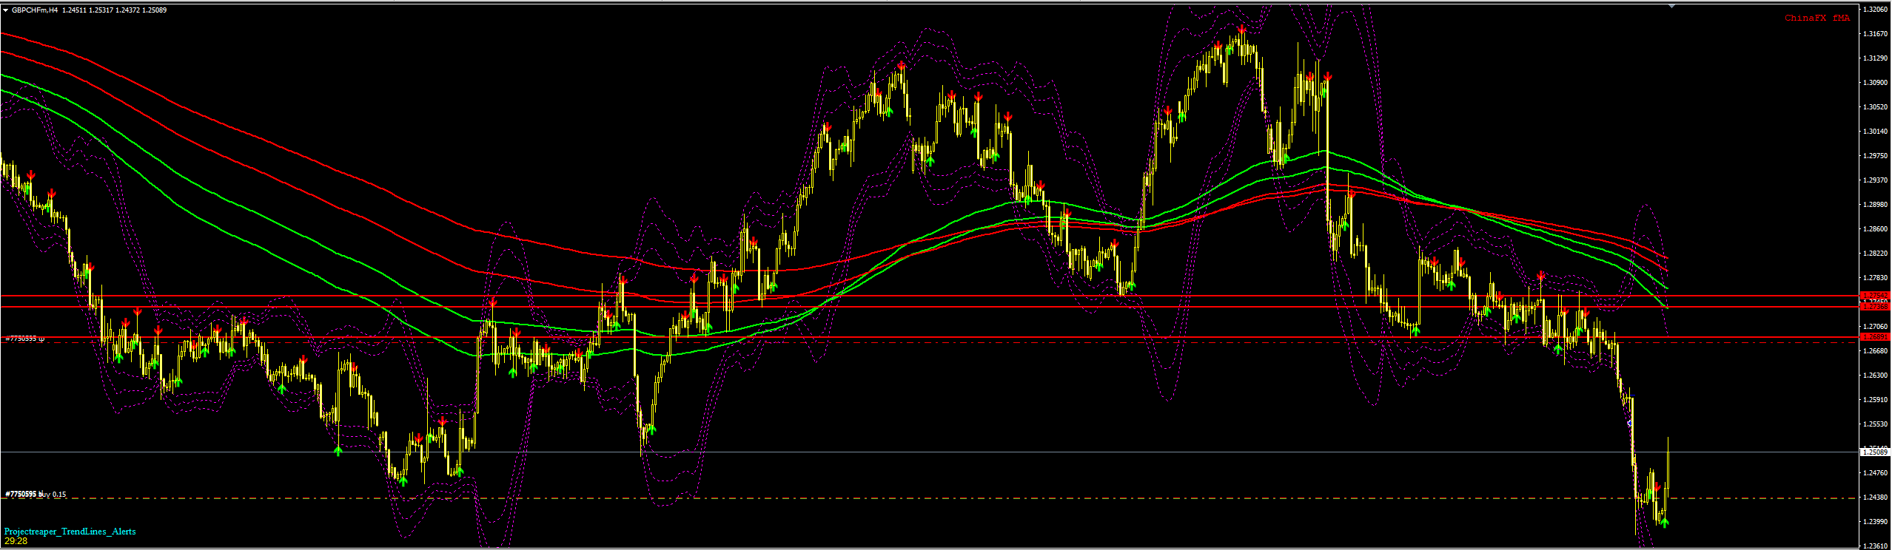Select the #7750595 buy 0.15 order label
The image size is (1892, 550).
pyautogui.click(x=36, y=494)
